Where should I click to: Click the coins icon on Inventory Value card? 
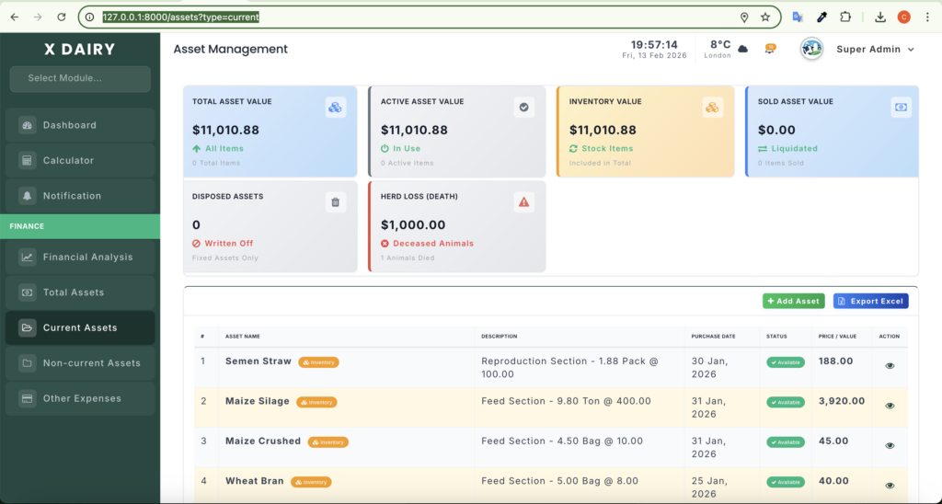(x=712, y=108)
